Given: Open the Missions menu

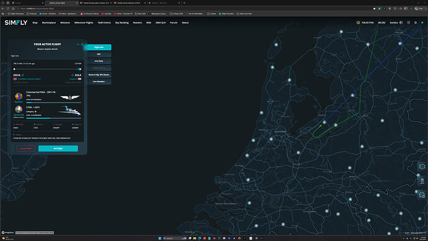Looking at the screenshot, I should (x=65, y=23).
